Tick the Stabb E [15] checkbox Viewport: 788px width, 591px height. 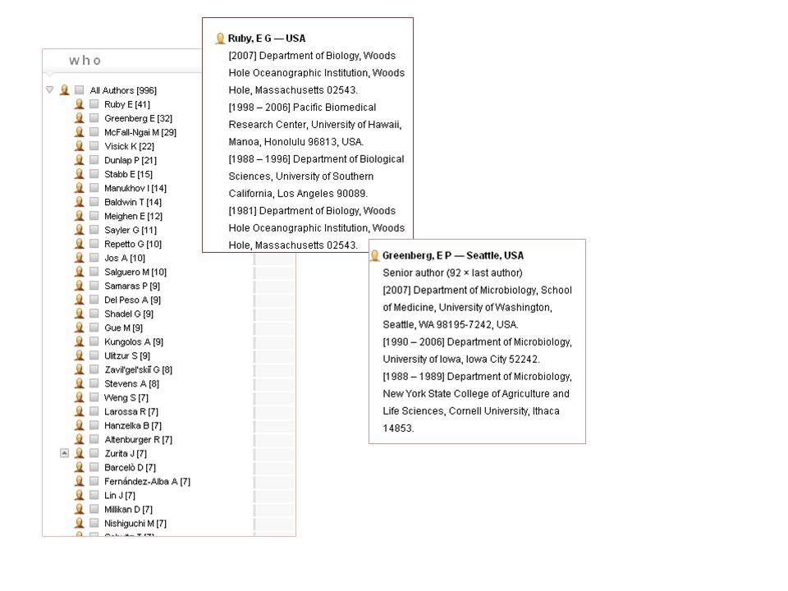pyautogui.click(x=94, y=174)
